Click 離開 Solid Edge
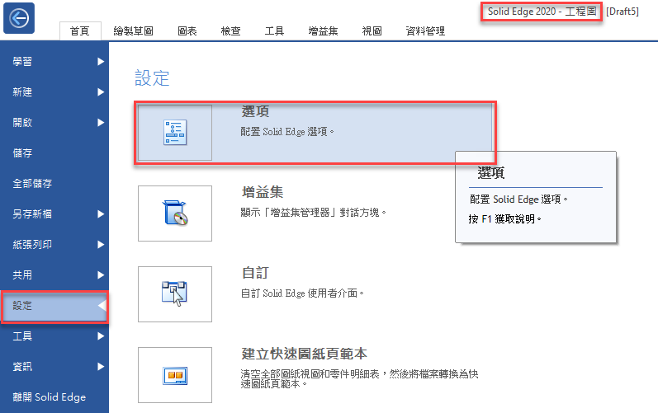The height and width of the screenshot is (413, 658). coord(54,397)
